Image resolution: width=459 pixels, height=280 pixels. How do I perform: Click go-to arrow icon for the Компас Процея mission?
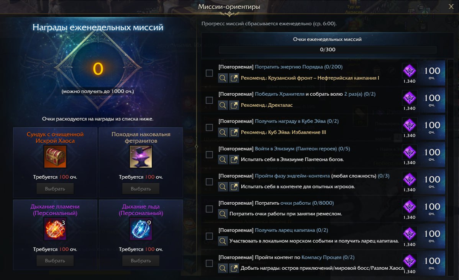pyautogui.click(x=234, y=268)
